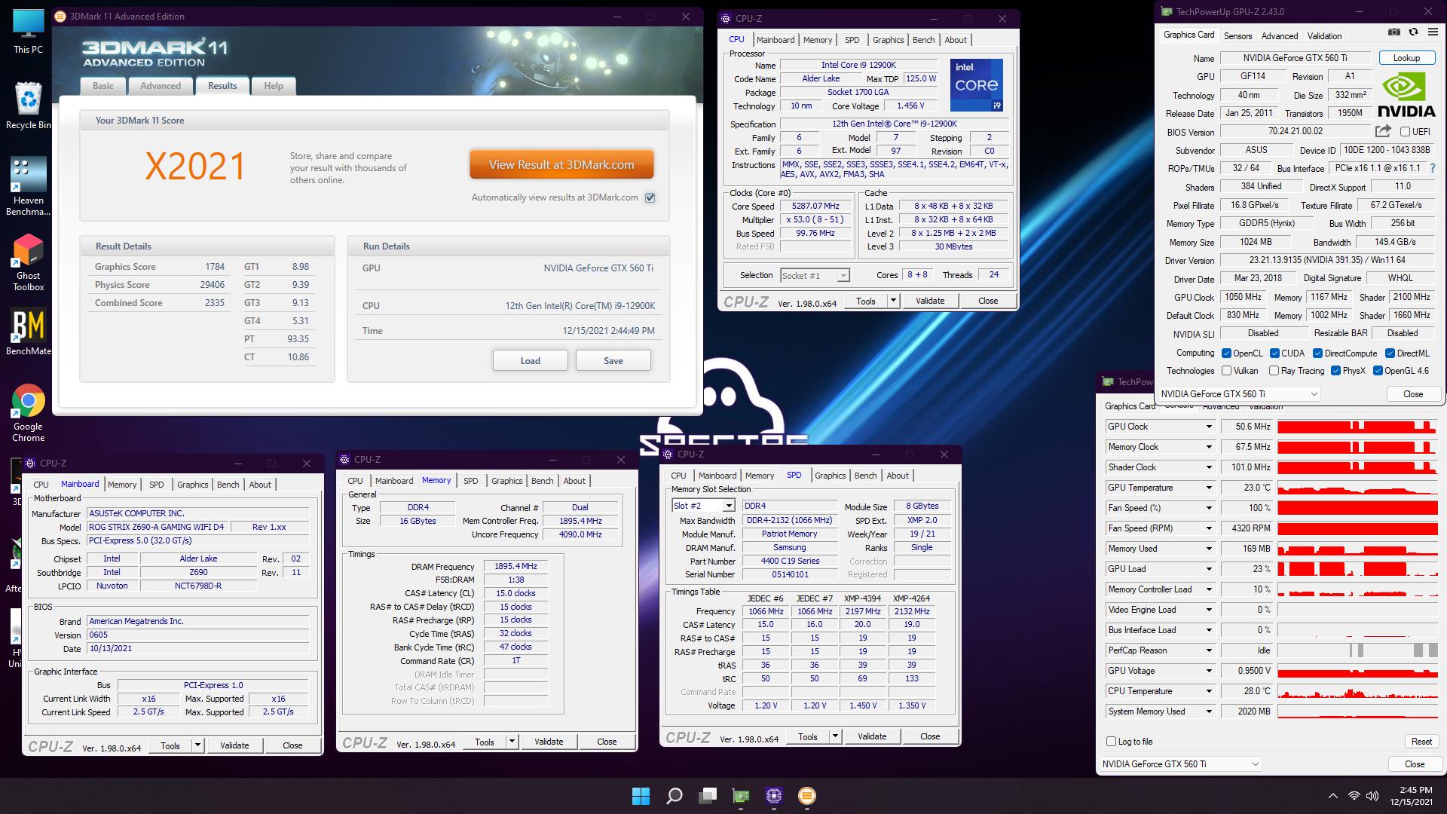This screenshot has width=1447, height=814.
Task: Click the CPU-Z taskbar icon
Action: [x=774, y=796]
